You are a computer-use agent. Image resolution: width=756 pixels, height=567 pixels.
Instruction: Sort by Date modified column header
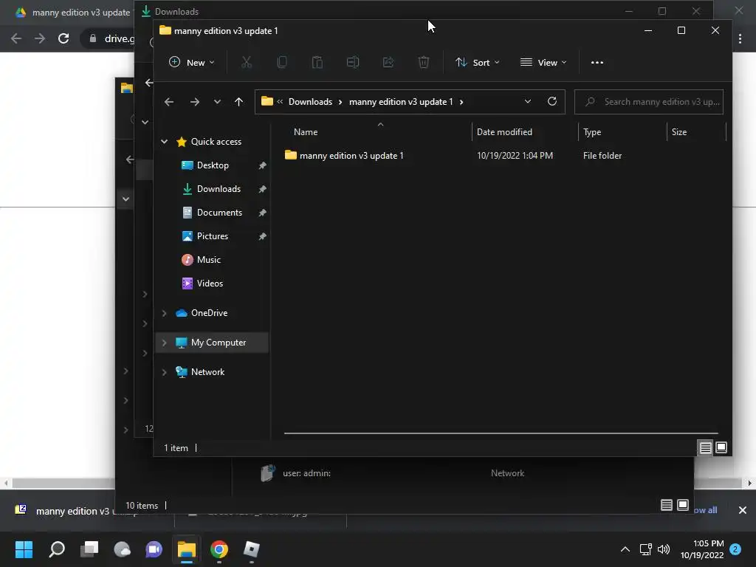tap(504, 131)
